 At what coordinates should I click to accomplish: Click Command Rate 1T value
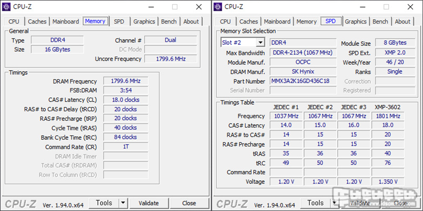point(125,147)
